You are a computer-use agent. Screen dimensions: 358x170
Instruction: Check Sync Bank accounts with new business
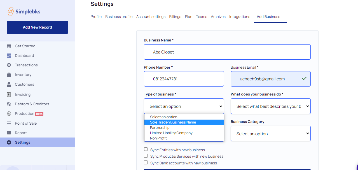coord(146,162)
